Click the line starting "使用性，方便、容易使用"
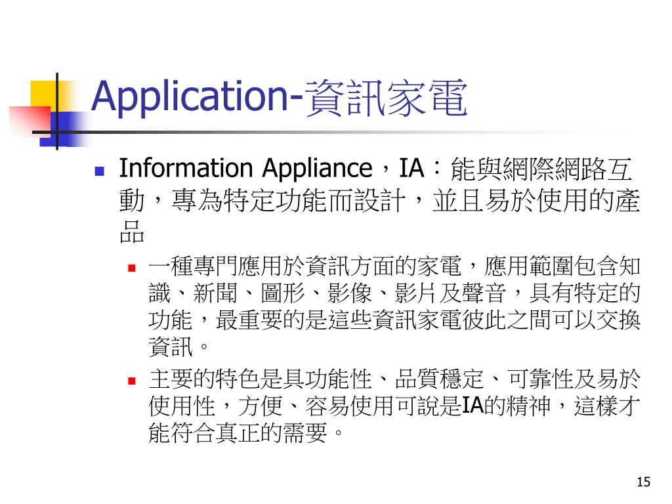 coord(394,406)
